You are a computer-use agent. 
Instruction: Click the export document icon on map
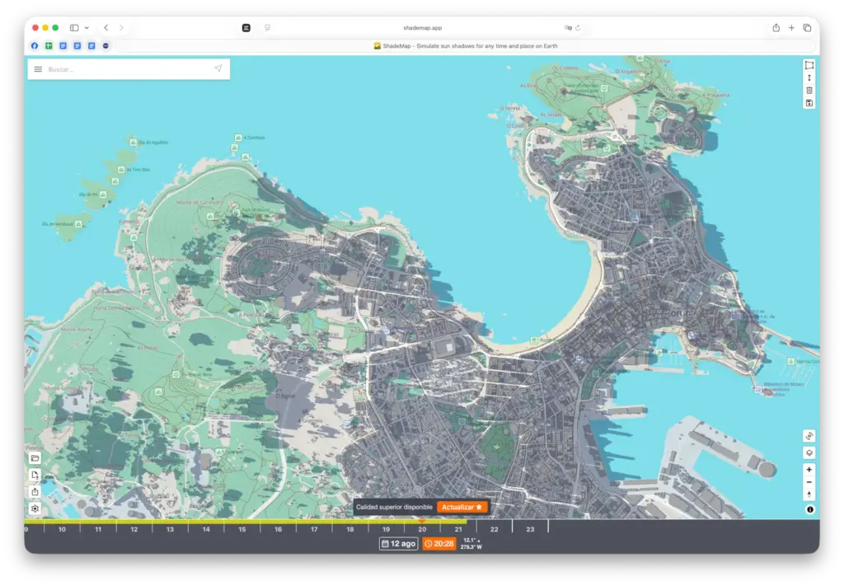pyautogui.click(x=35, y=476)
